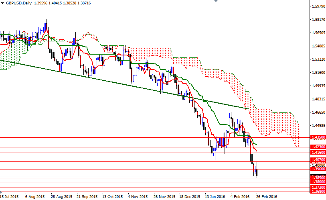Select the 1.43500 price level label

tap(318, 137)
